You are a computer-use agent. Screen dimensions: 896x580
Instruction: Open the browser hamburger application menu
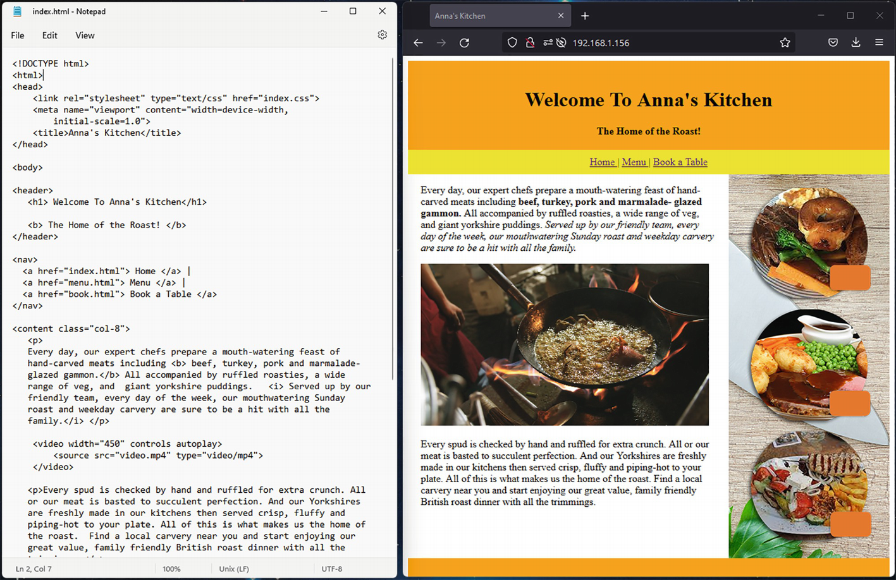point(879,43)
